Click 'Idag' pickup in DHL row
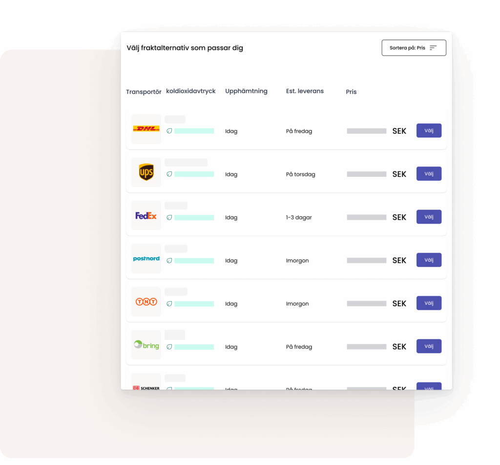 [231, 131]
